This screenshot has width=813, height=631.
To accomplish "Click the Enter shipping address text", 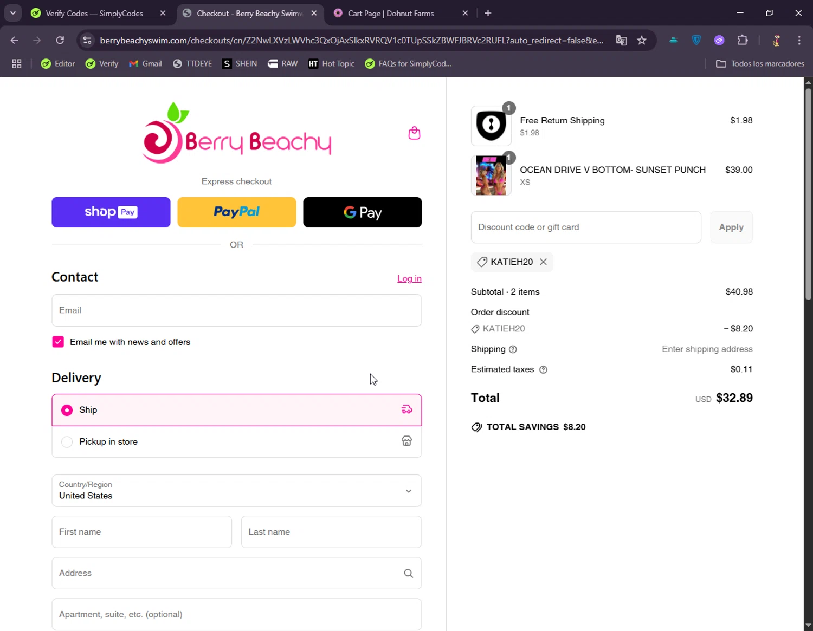I will pos(707,349).
